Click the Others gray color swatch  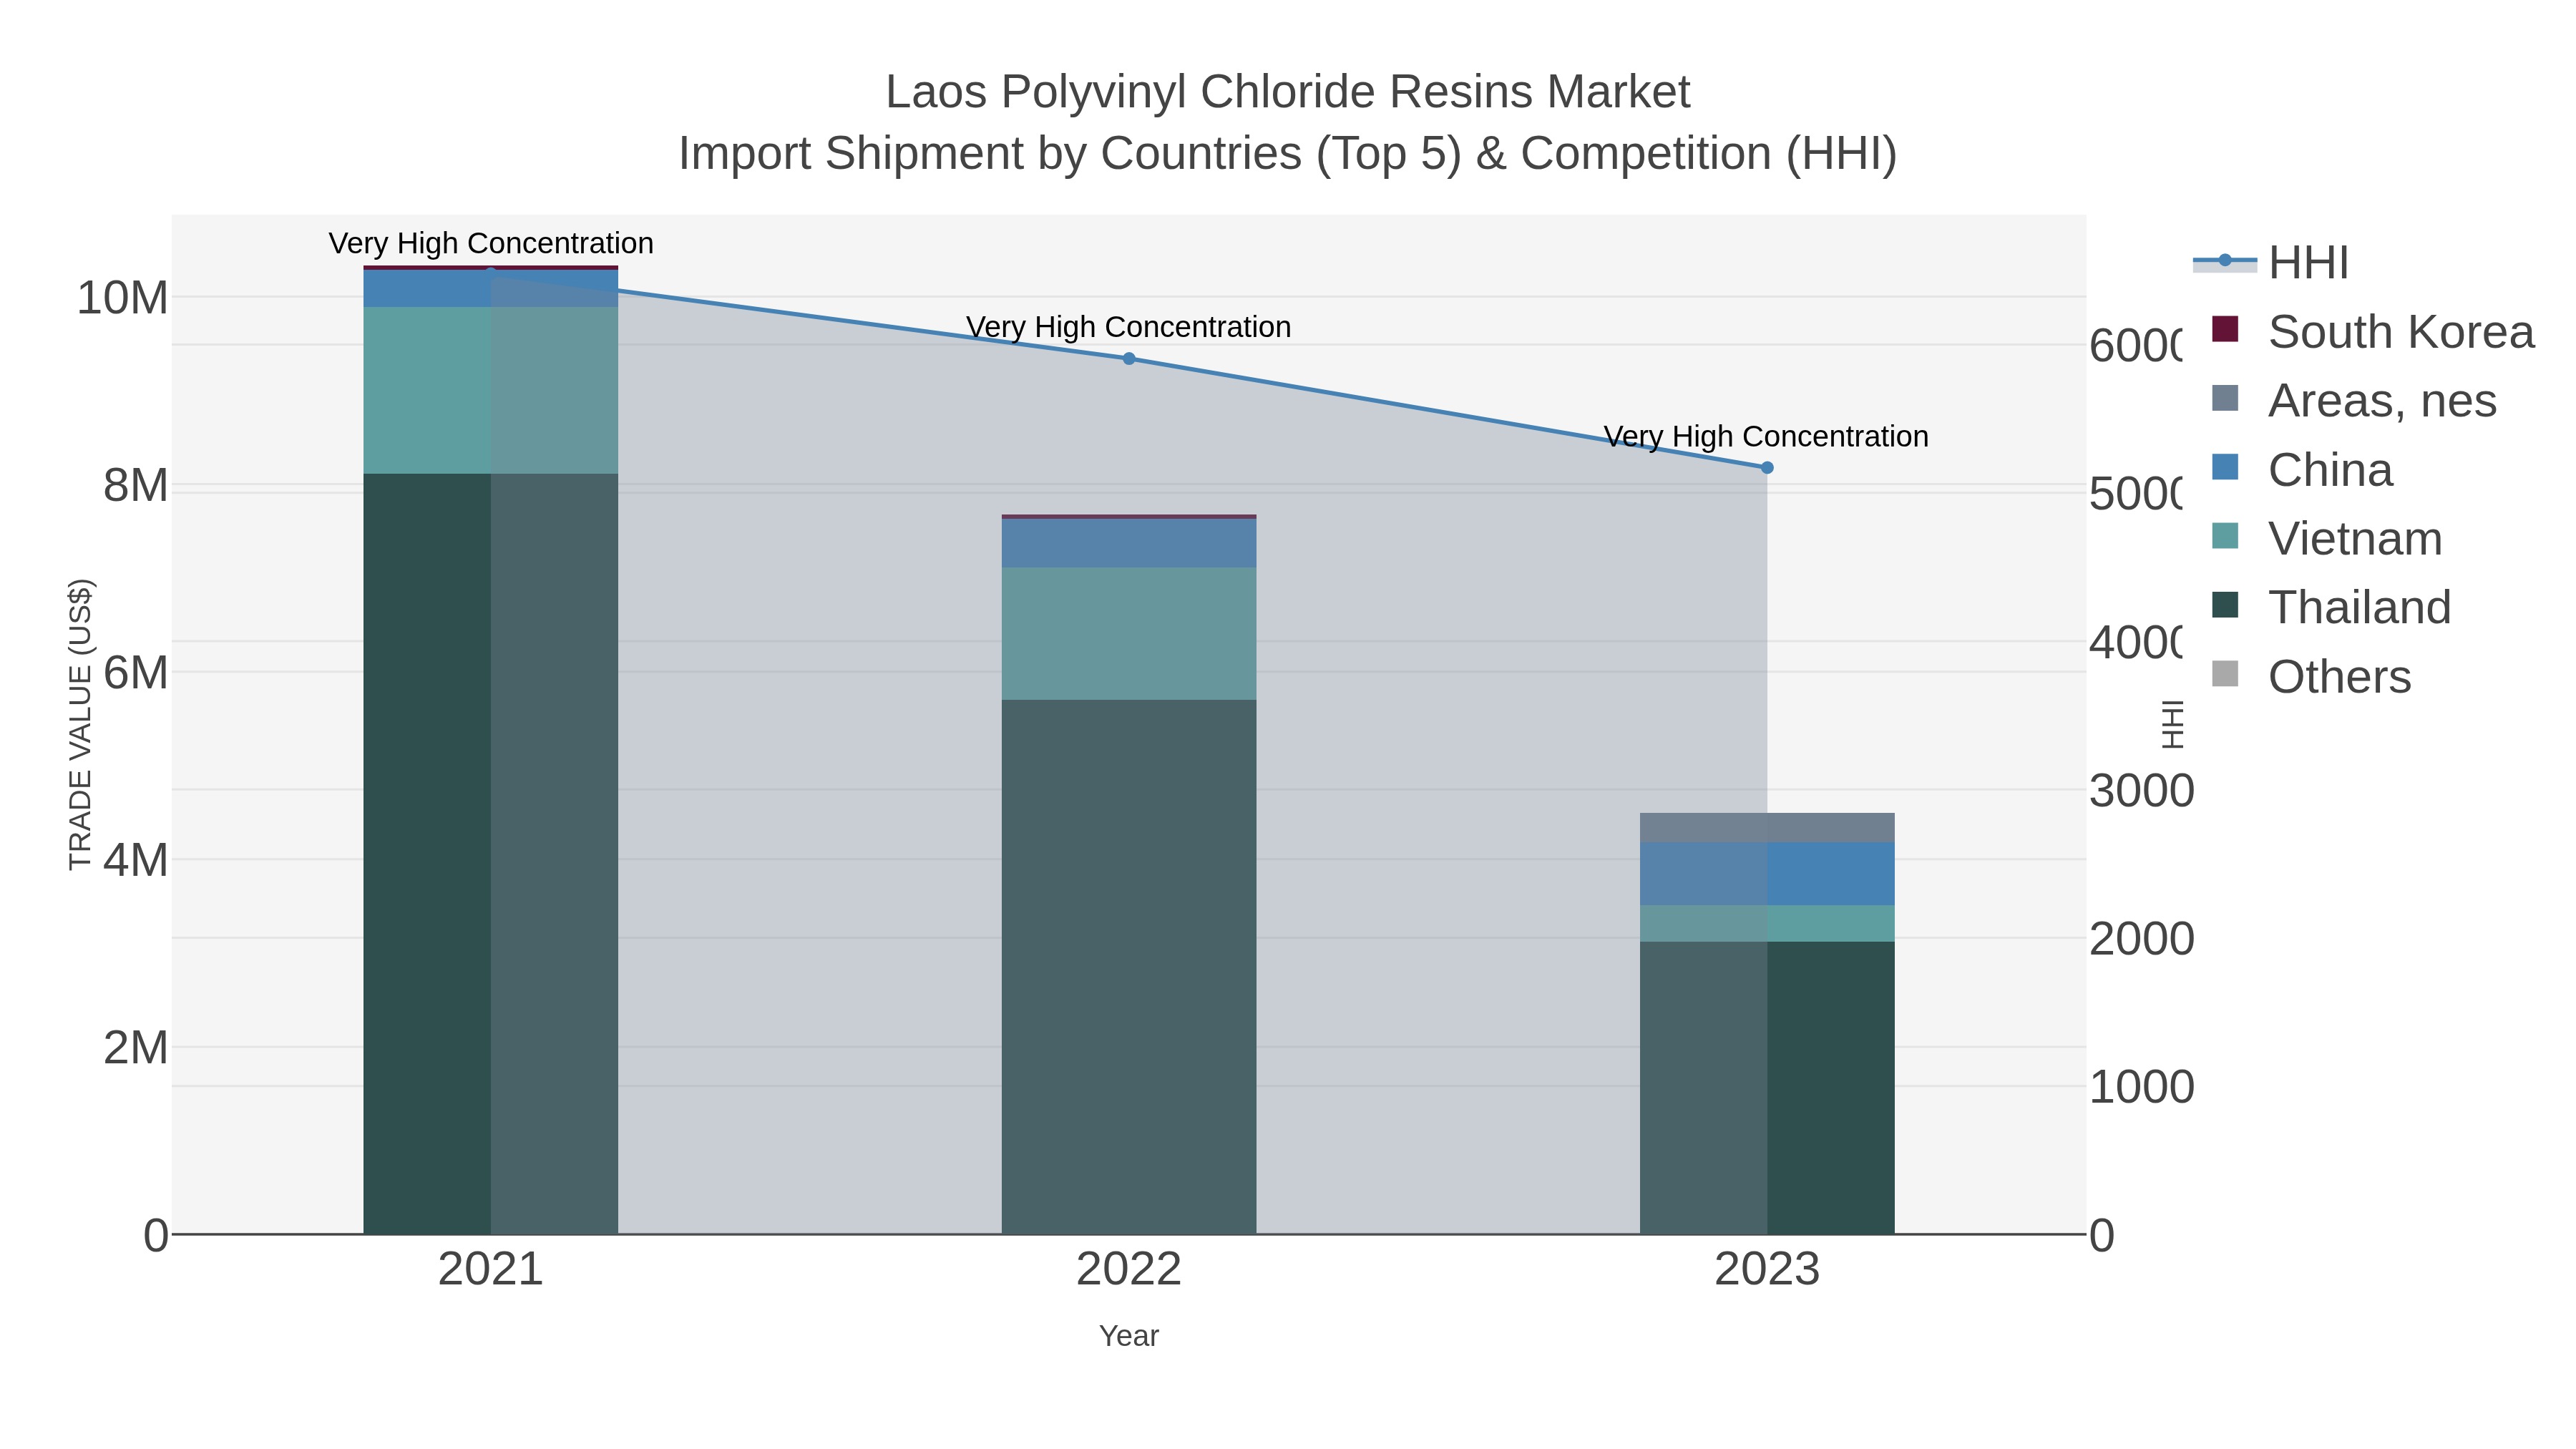(x=2225, y=674)
